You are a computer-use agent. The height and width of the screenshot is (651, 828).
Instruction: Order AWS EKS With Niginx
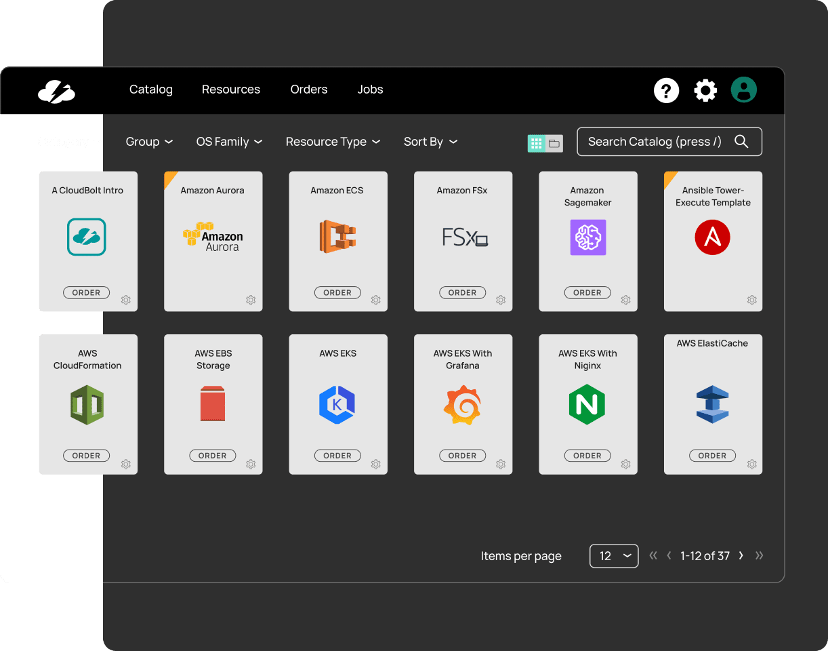click(x=587, y=456)
